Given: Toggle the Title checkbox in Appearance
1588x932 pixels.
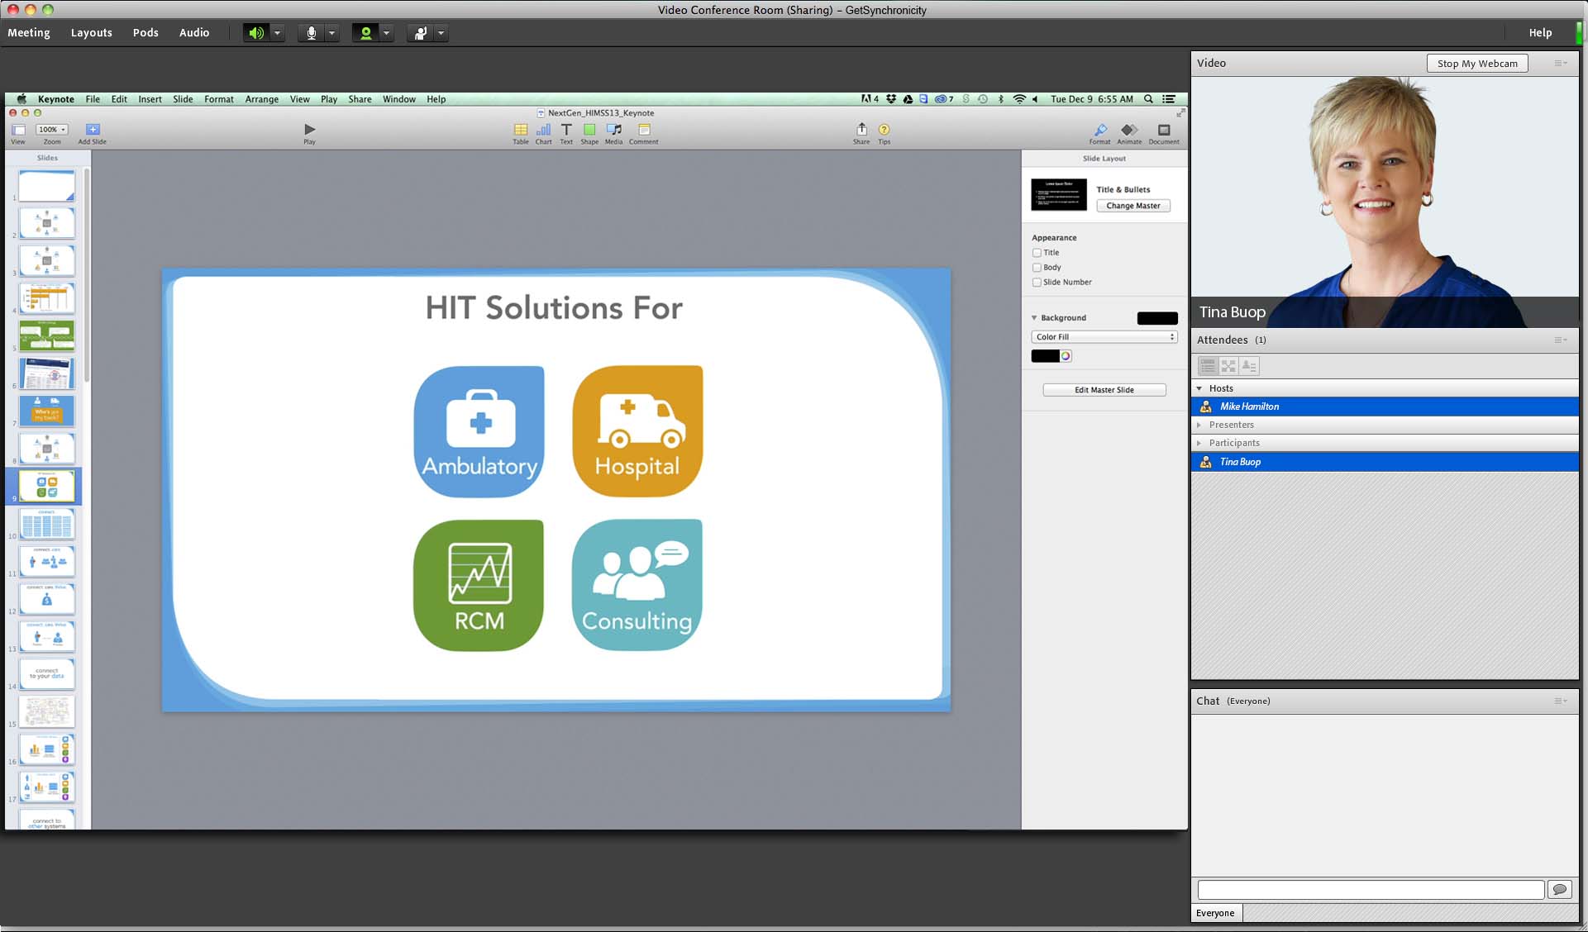Looking at the screenshot, I should (1035, 252).
